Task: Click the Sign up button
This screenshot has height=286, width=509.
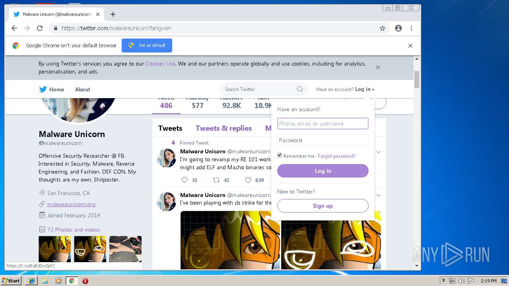Action: [323, 206]
